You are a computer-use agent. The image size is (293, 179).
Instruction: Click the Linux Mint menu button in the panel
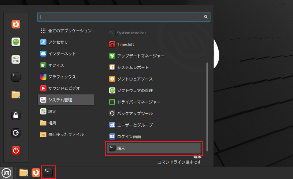(7, 173)
